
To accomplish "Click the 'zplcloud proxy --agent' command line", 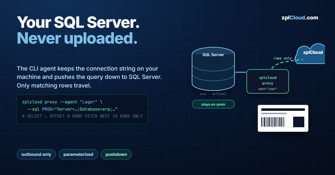I will tap(63, 102).
